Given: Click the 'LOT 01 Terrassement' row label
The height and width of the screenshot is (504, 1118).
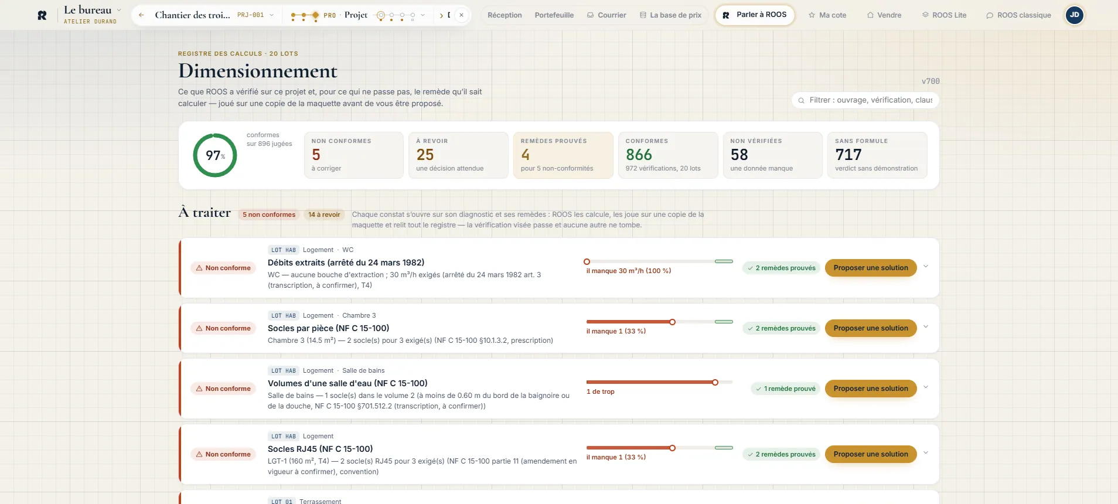Looking at the screenshot, I should pyautogui.click(x=305, y=501).
